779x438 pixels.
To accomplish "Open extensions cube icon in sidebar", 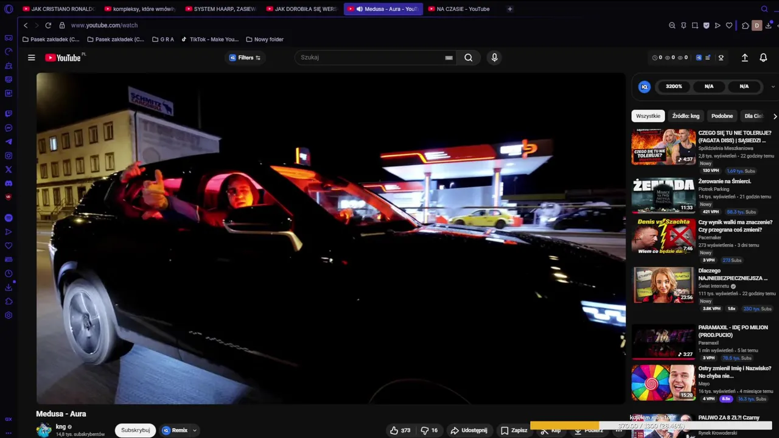I will (9, 301).
